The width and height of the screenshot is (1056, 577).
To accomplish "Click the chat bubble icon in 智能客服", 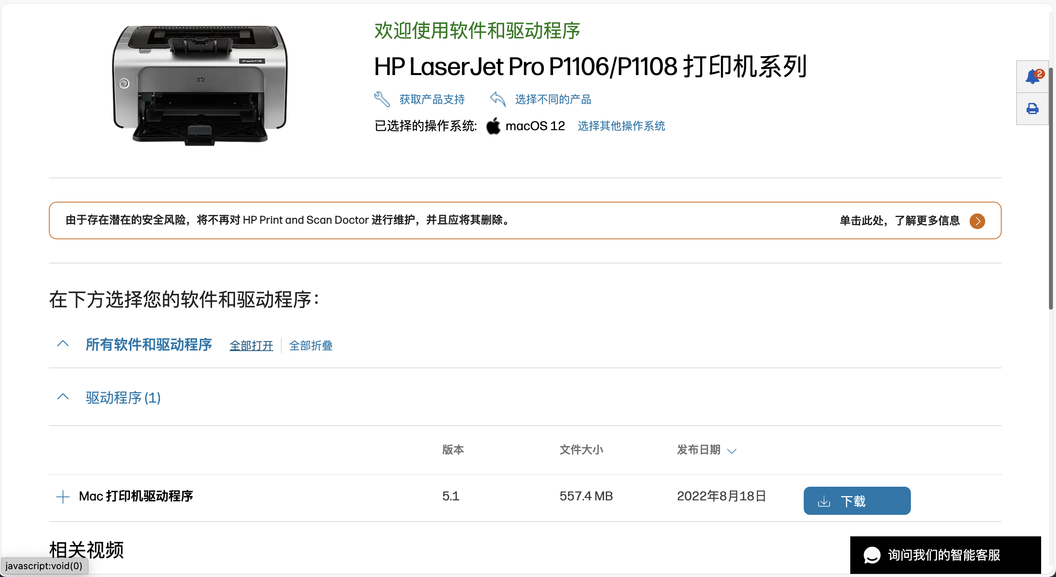I will (871, 555).
